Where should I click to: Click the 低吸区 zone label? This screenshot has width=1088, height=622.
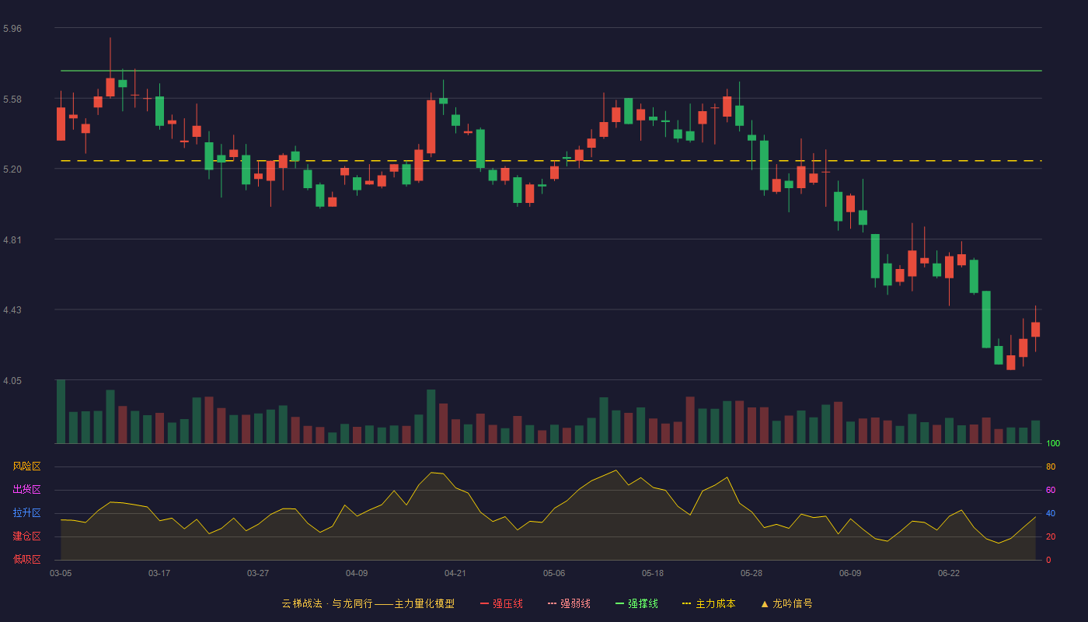pyautogui.click(x=27, y=560)
